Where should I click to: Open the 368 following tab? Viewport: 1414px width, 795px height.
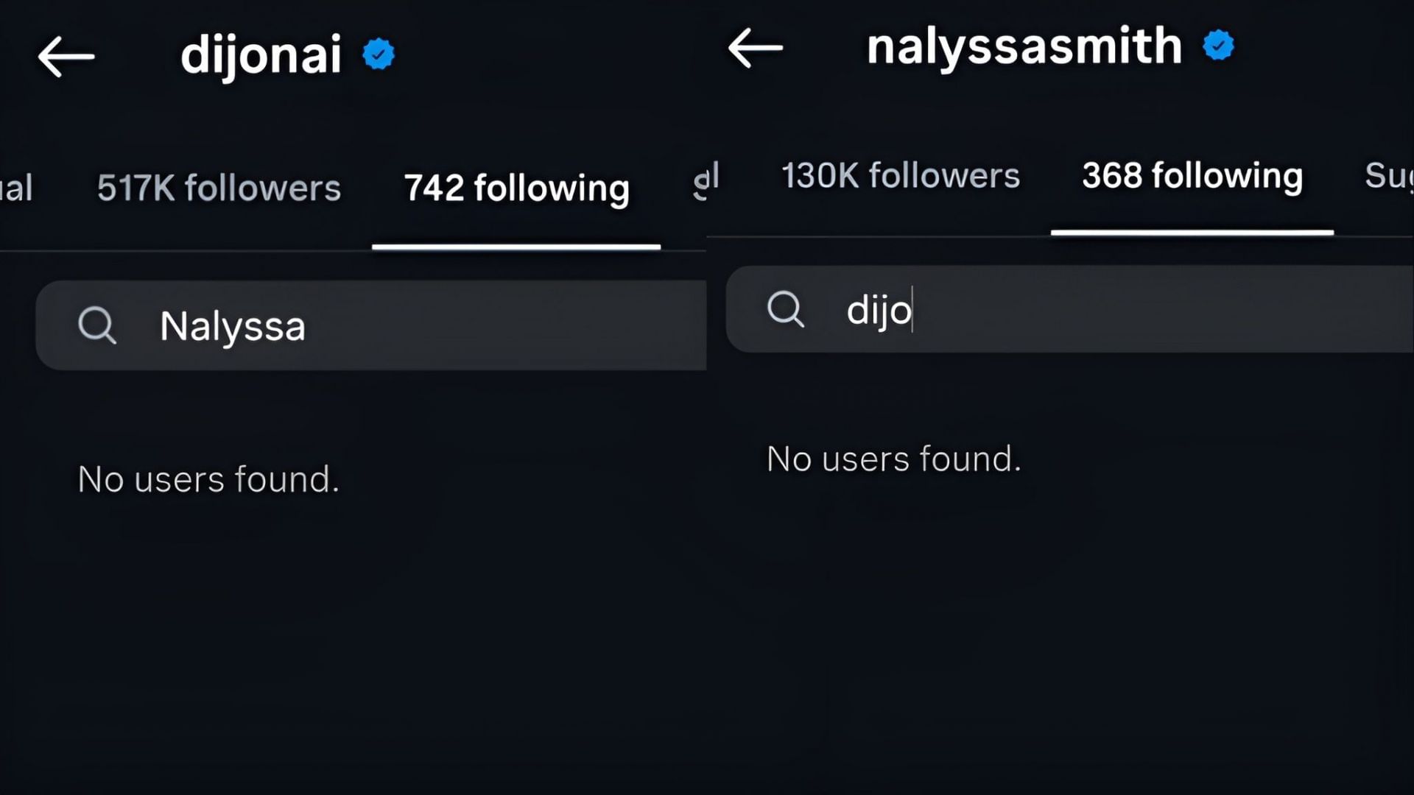click(1191, 177)
